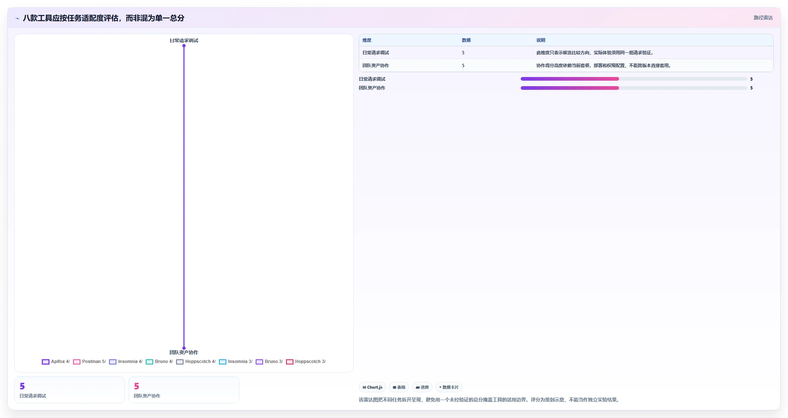Click the radar data point at chart top
This screenshot has width=788, height=418.
pyautogui.click(x=184, y=46)
